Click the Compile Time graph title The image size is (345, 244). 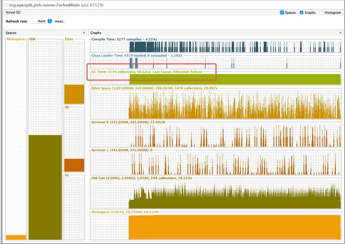click(x=124, y=39)
